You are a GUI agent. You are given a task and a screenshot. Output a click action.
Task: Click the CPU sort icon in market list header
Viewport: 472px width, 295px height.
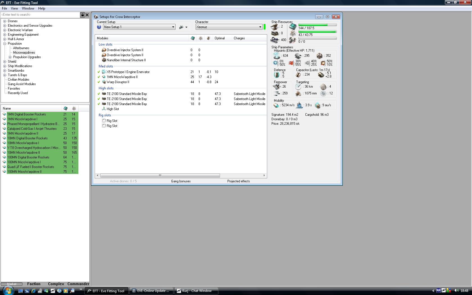coord(65,108)
